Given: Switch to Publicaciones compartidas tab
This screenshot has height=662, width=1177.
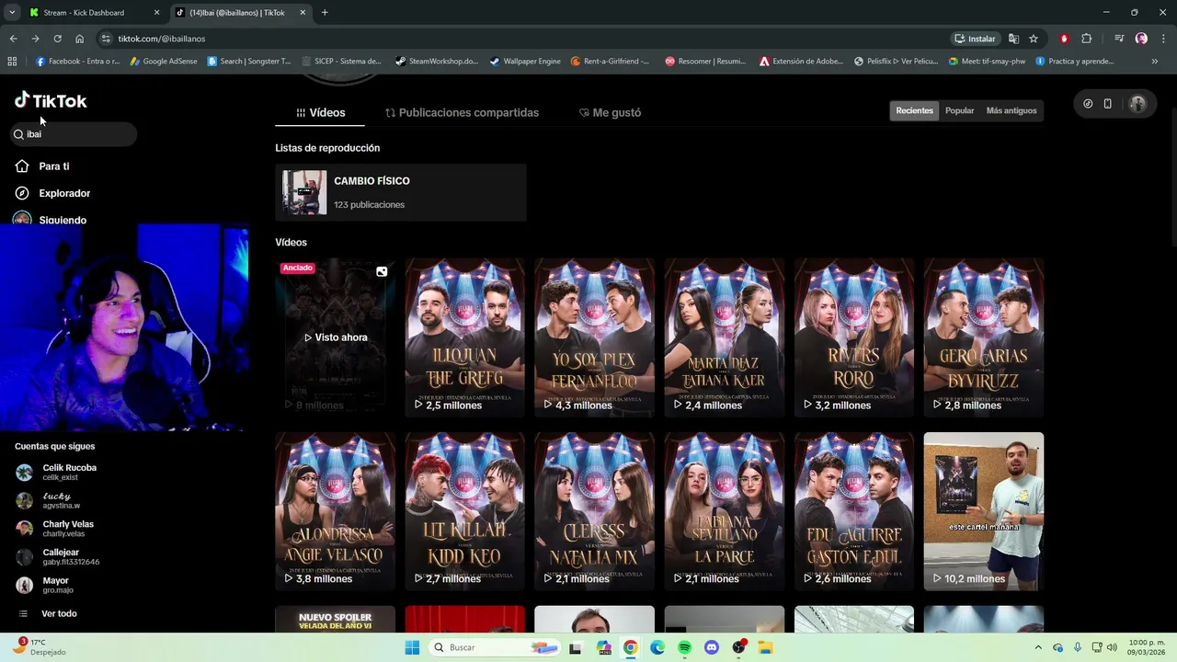Looking at the screenshot, I should point(462,112).
